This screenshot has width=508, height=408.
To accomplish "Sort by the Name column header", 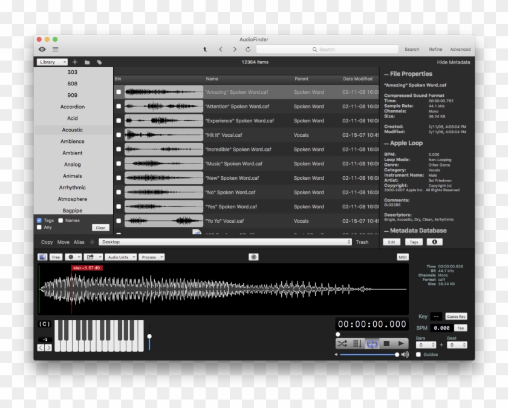I will [x=212, y=79].
